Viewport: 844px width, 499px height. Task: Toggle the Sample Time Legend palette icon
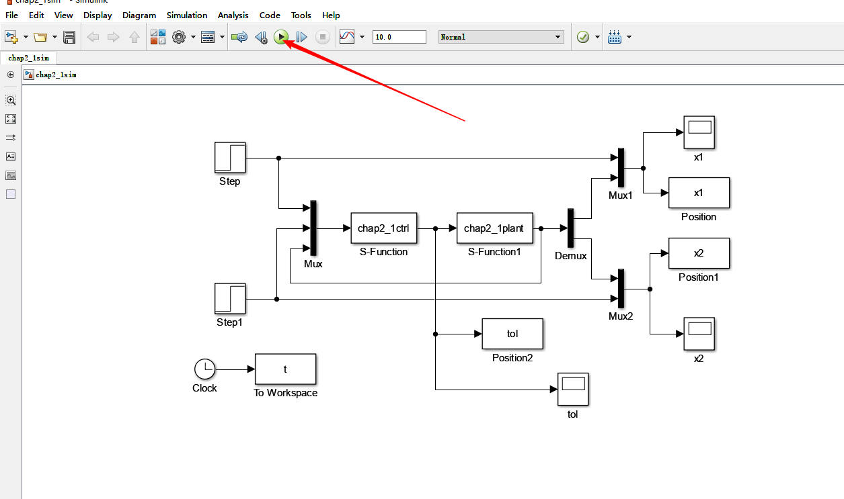11,138
